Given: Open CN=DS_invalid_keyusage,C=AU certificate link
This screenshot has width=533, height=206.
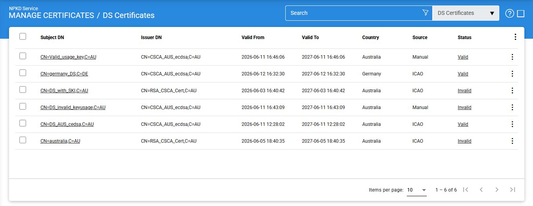Looking at the screenshot, I should pyautogui.click(x=73, y=107).
